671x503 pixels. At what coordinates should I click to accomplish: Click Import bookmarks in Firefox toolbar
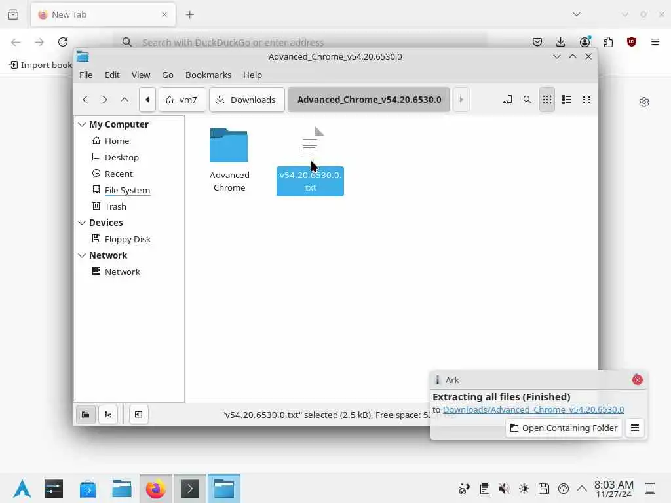point(41,65)
